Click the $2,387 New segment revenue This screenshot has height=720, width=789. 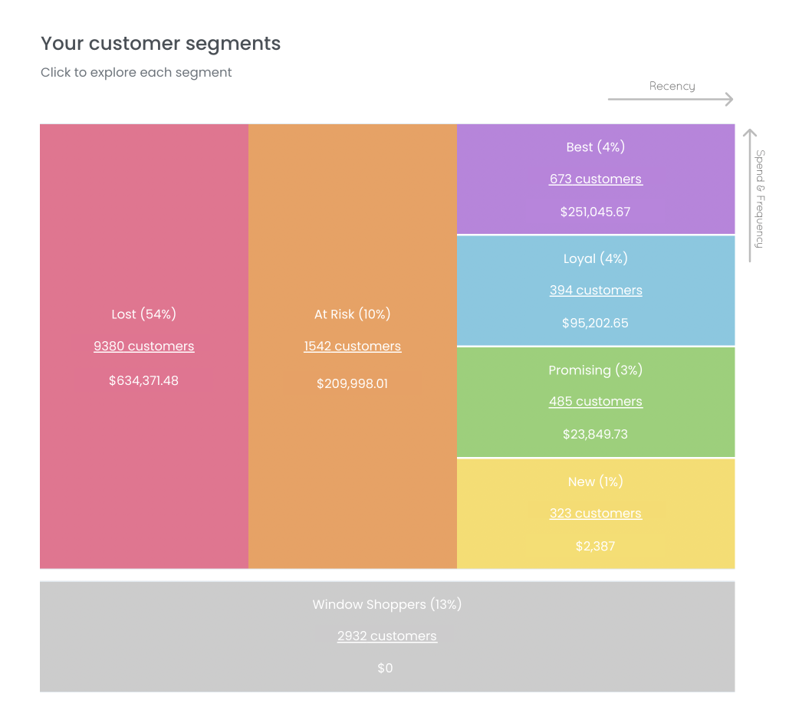tap(596, 547)
